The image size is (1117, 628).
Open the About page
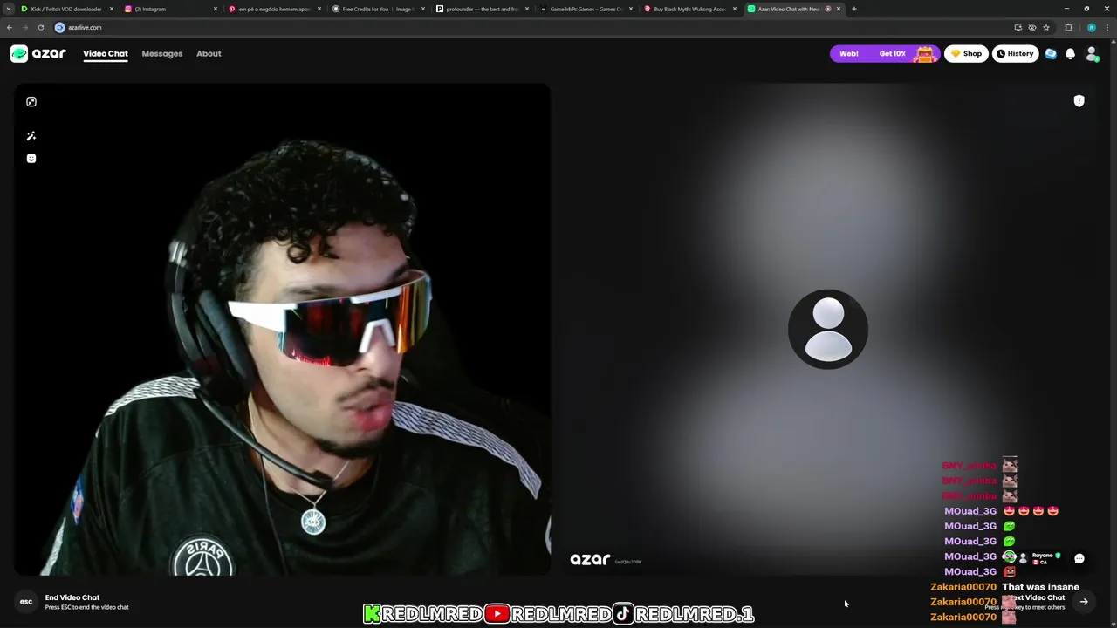point(209,54)
